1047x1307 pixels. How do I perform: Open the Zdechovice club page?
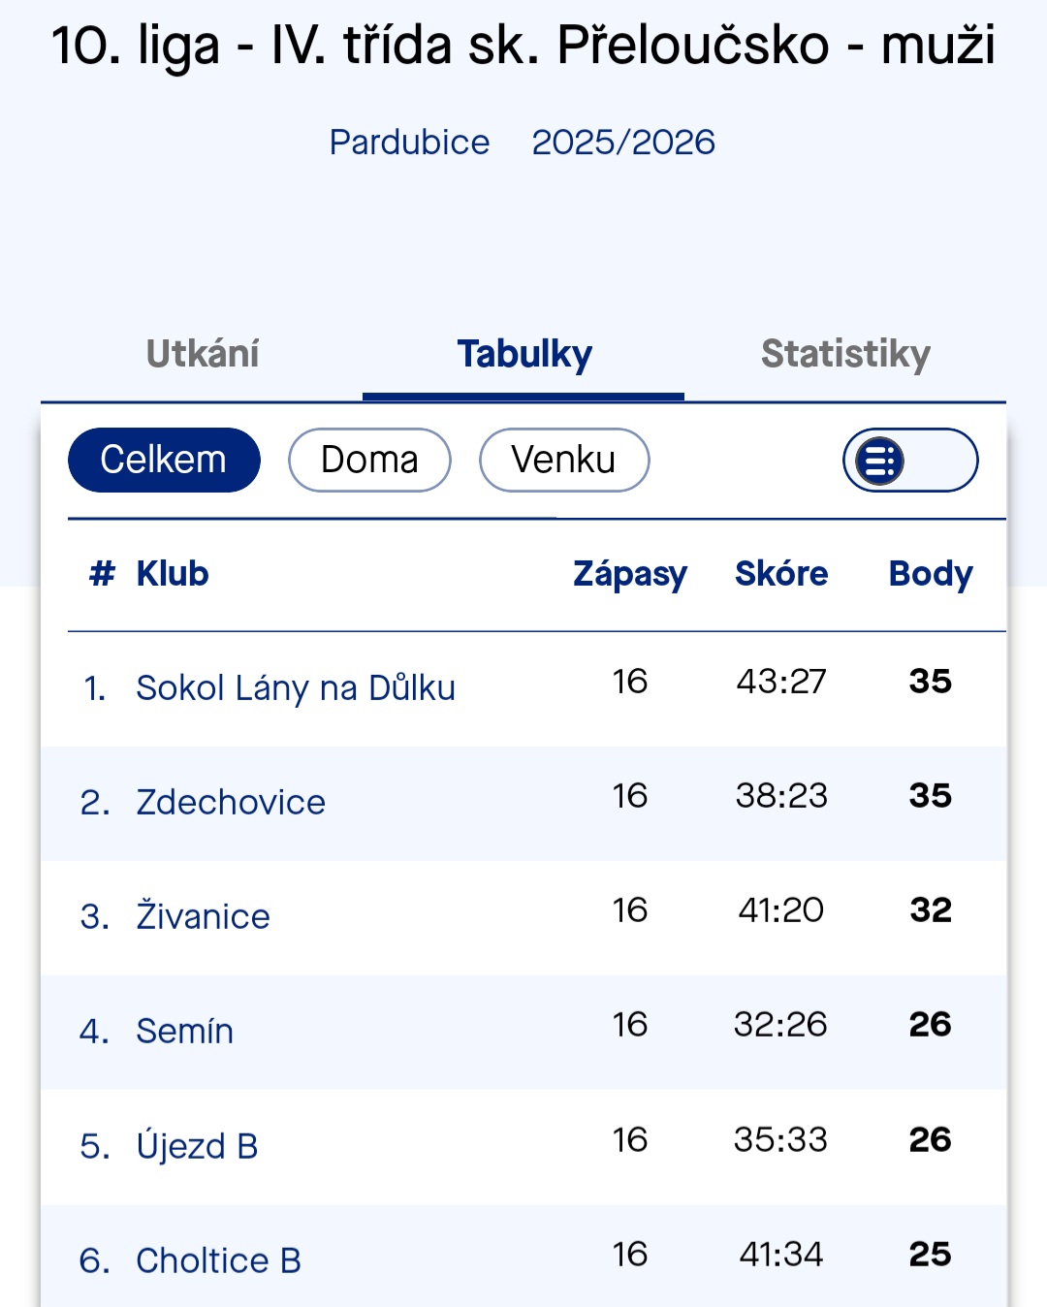point(231,802)
